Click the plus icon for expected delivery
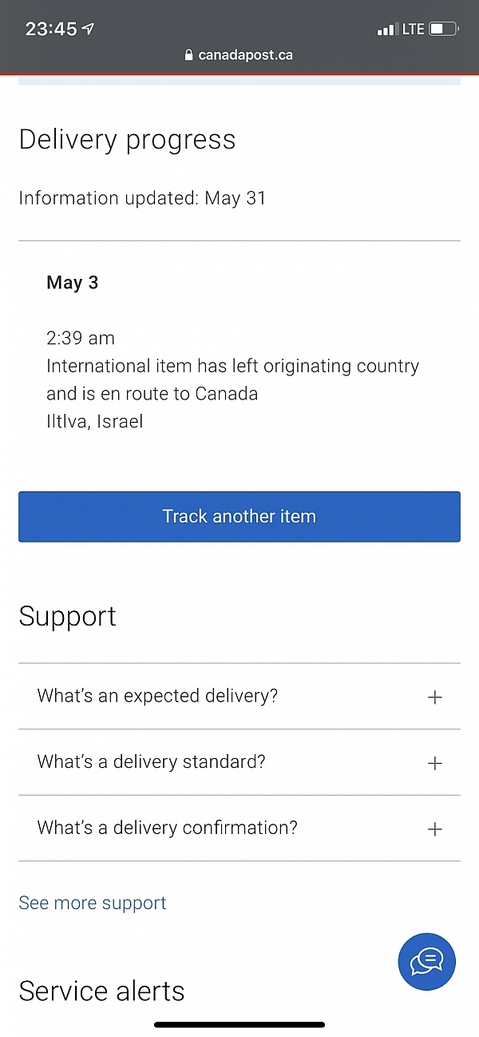This screenshot has height=1037, width=479. click(x=434, y=697)
